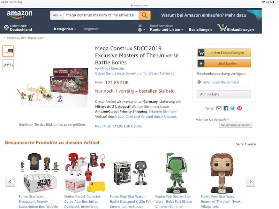
Task: Click the Amazon logo
Action: tap(20, 14)
